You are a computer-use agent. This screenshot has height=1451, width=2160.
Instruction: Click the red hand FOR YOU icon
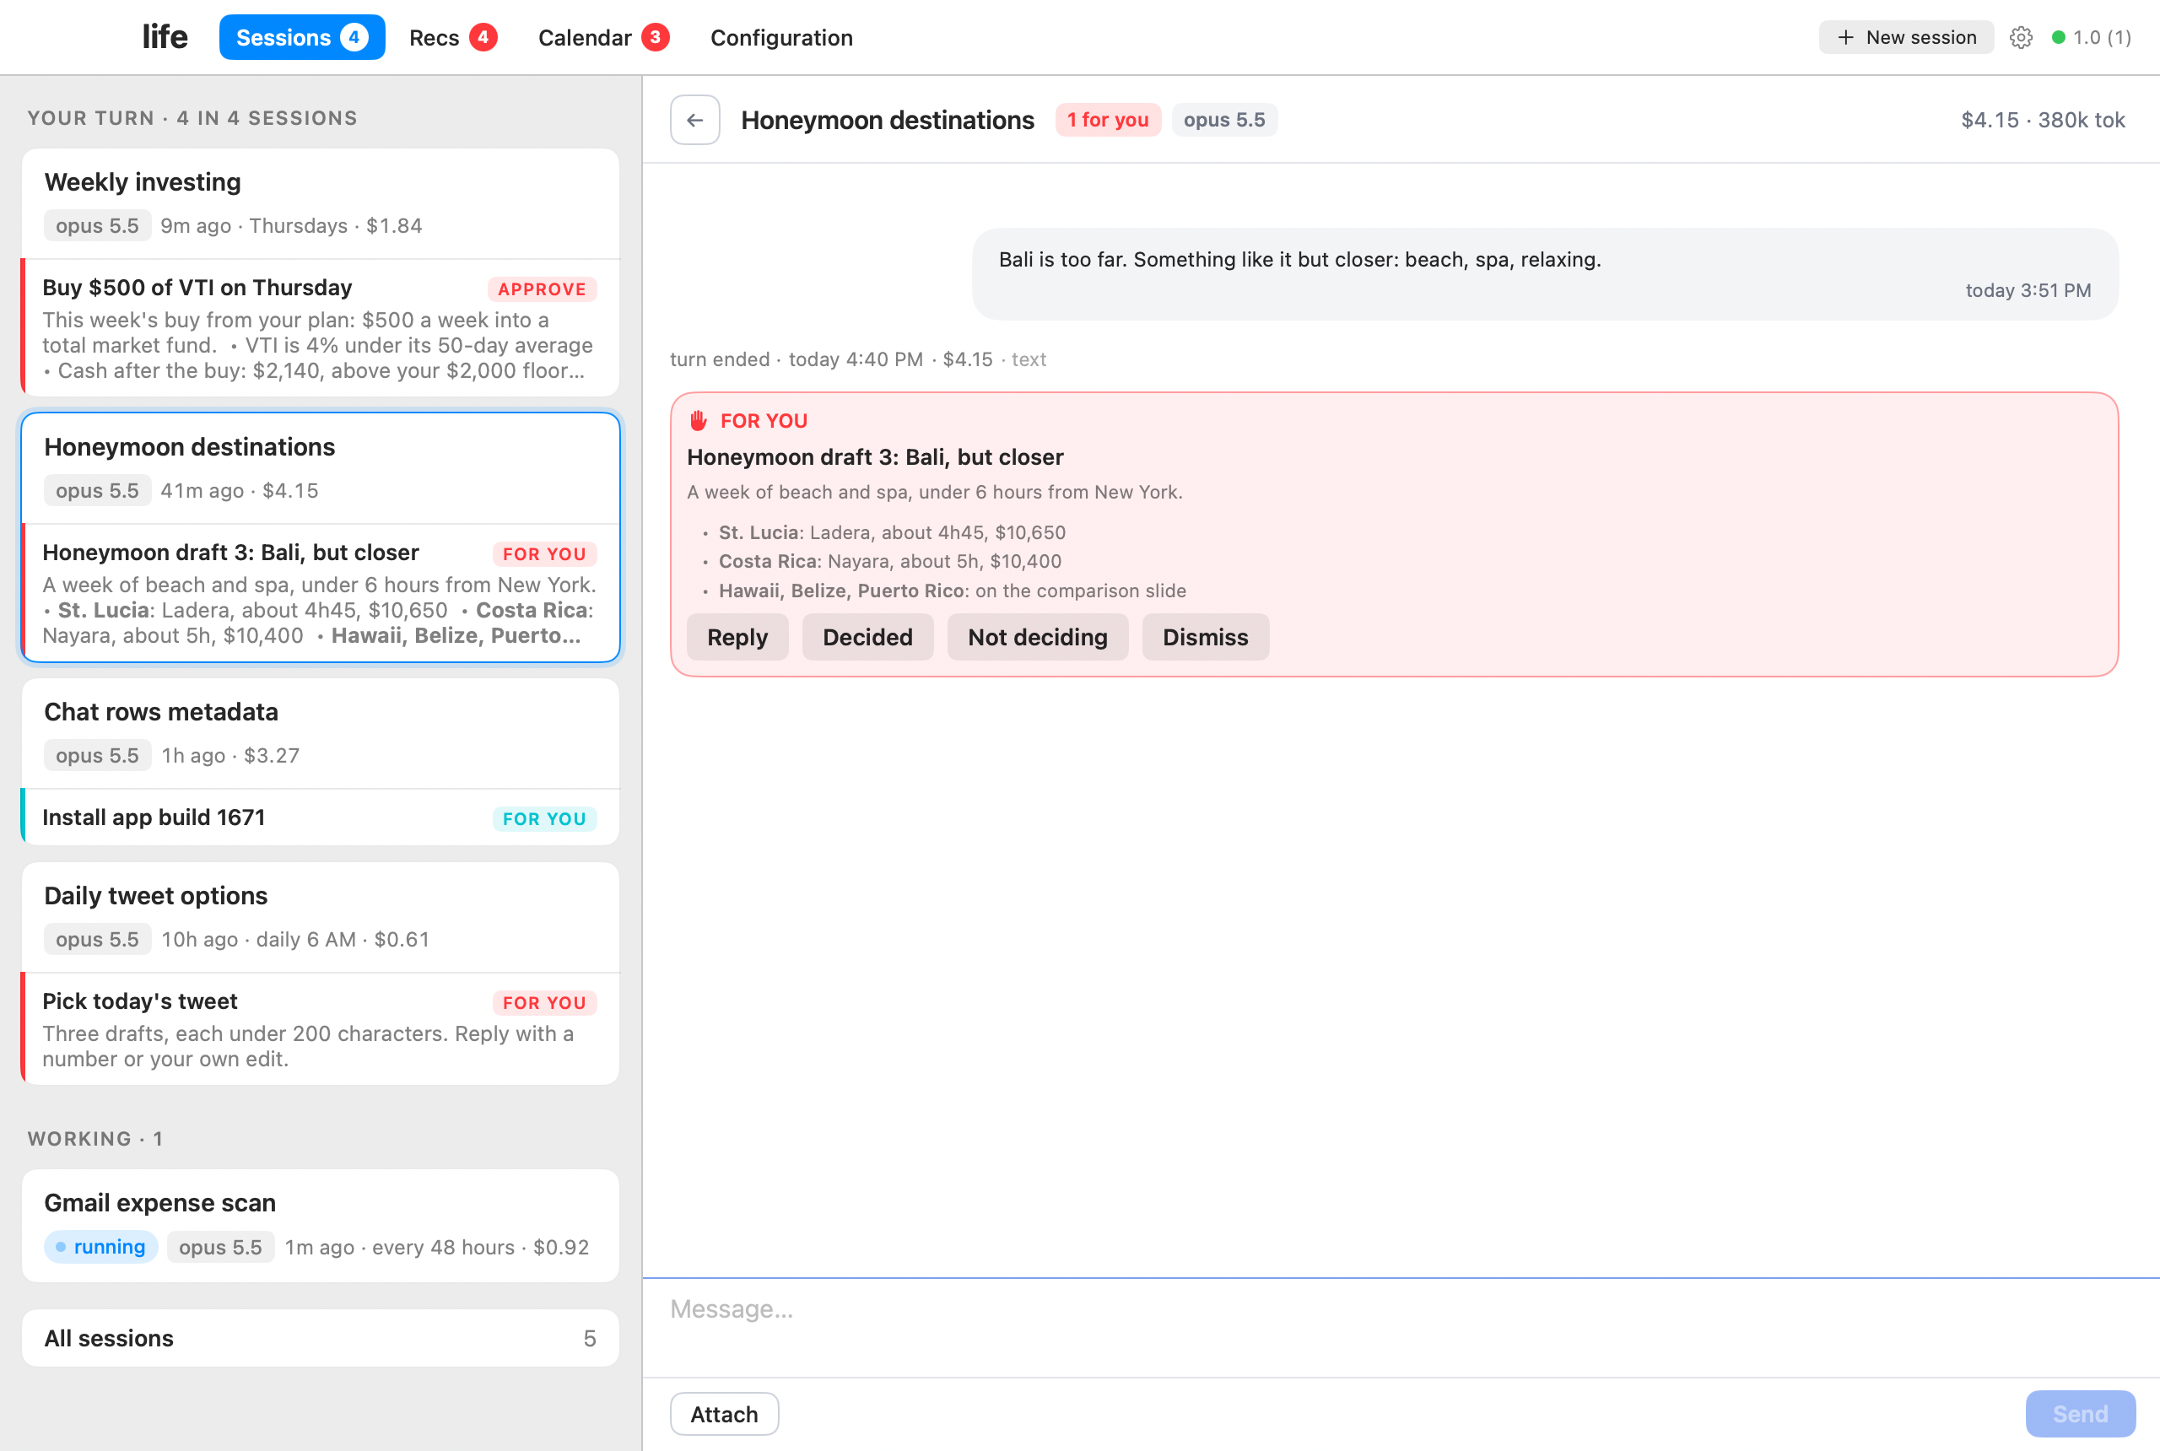(699, 421)
